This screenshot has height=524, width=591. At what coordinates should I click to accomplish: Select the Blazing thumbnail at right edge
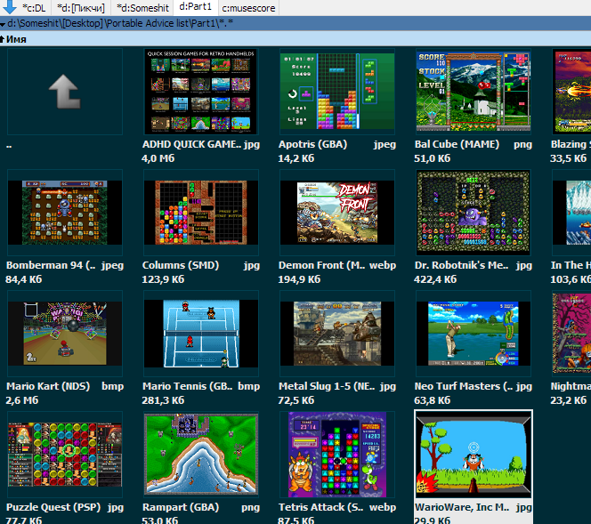571,92
